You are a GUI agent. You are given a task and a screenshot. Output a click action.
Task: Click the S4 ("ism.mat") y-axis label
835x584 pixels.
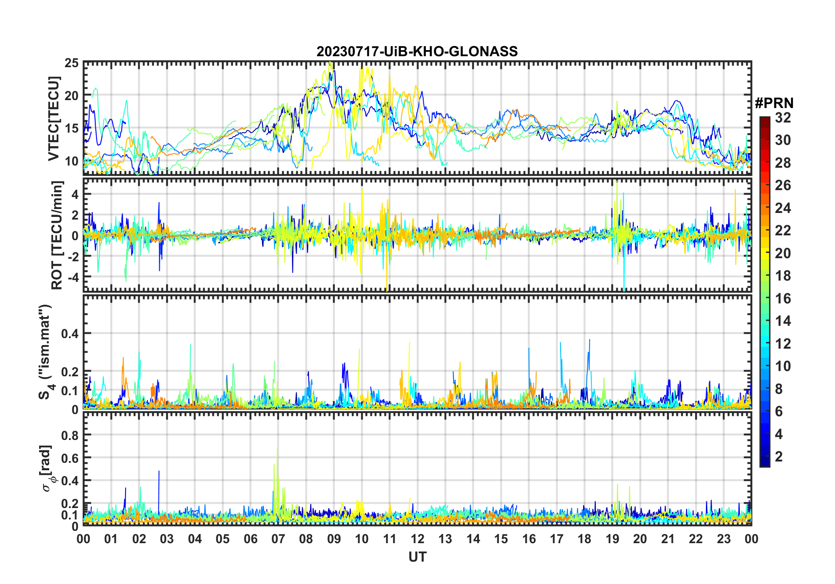46,352
